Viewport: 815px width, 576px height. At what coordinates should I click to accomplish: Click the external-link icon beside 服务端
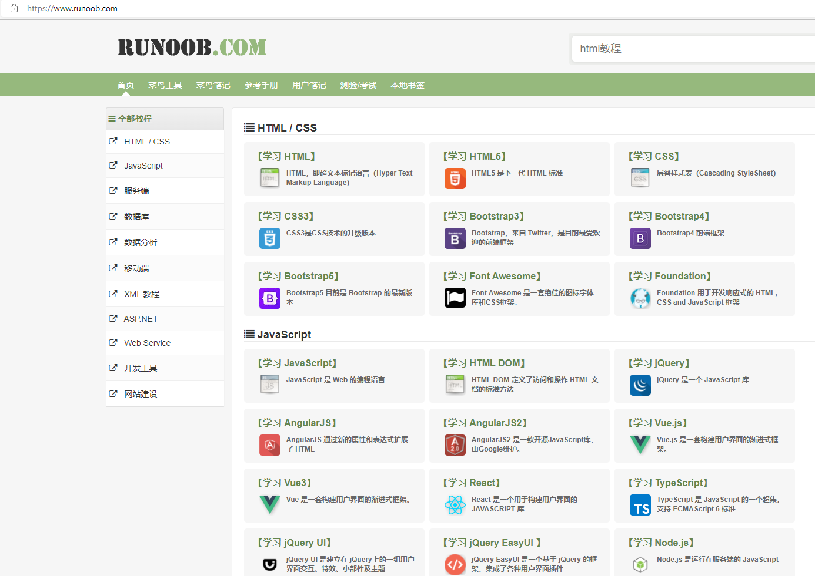(113, 190)
